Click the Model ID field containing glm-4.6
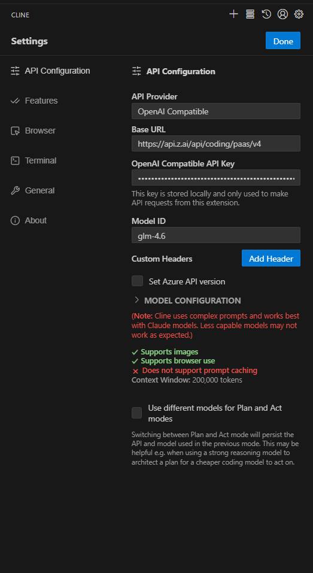The height and width of the screenshot is (573, 313). [x=216, y=235]
